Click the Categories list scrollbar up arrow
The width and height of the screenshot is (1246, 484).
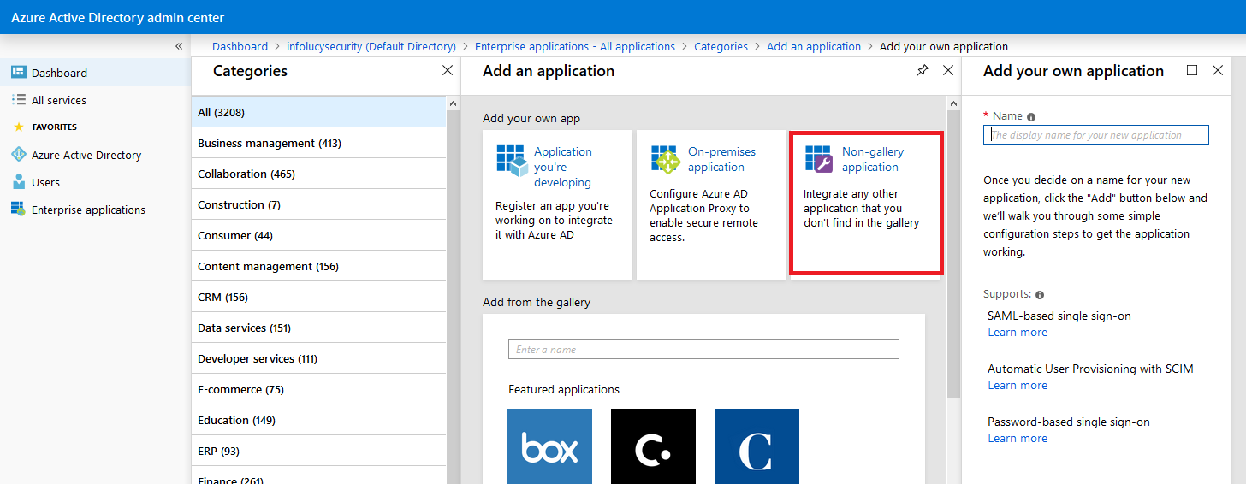point(453,103)
